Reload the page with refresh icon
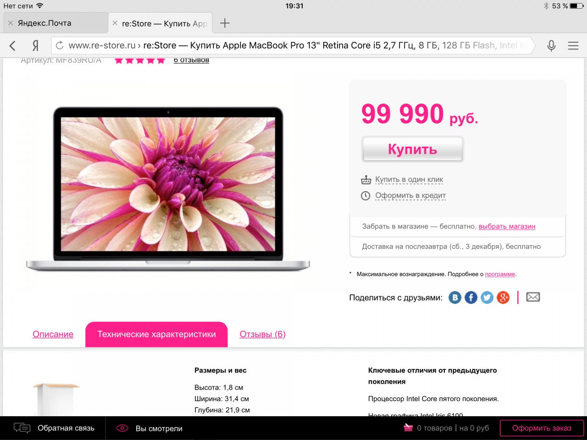 coord(60,45)
